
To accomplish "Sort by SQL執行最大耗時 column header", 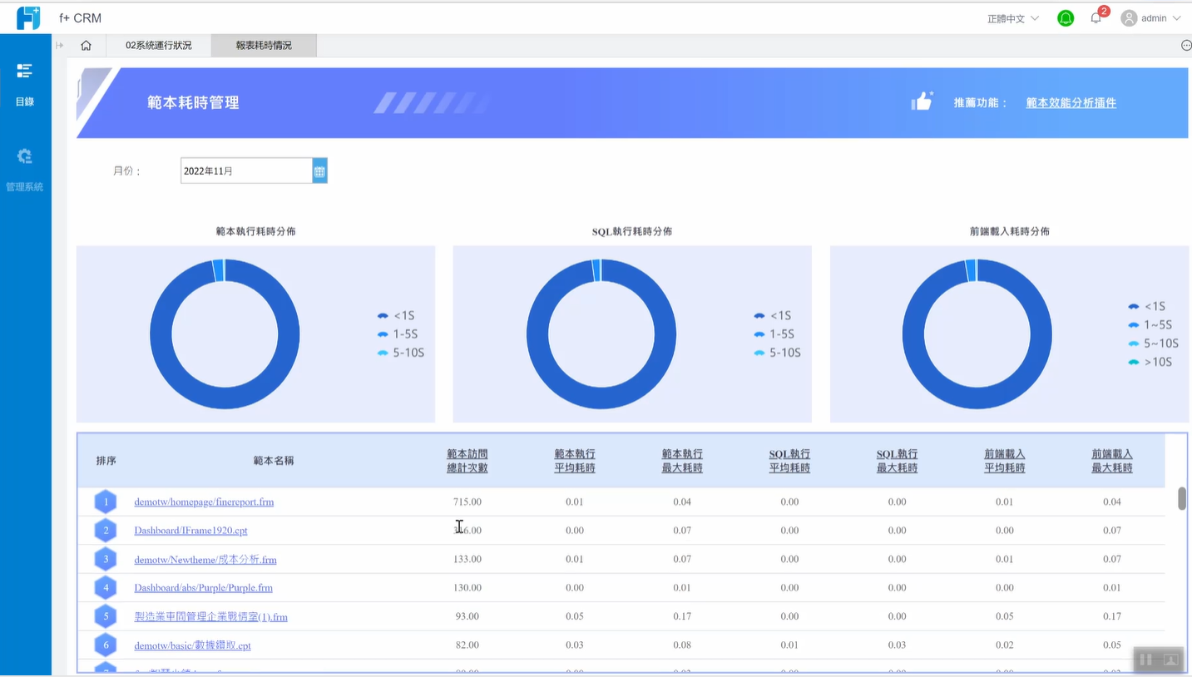I will [x=897, y=461].
